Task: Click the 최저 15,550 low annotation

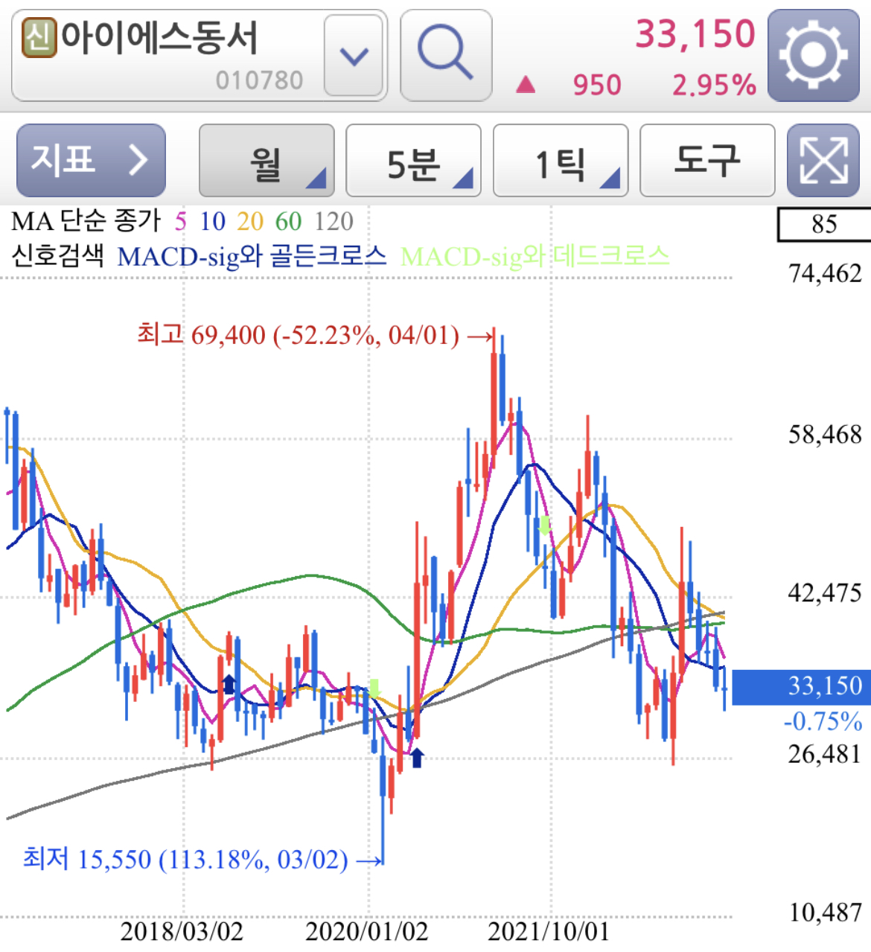Action: pos(203,860)
